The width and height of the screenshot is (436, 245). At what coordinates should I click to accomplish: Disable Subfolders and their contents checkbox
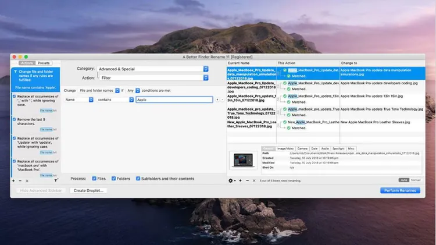click(x=138, y=178)
